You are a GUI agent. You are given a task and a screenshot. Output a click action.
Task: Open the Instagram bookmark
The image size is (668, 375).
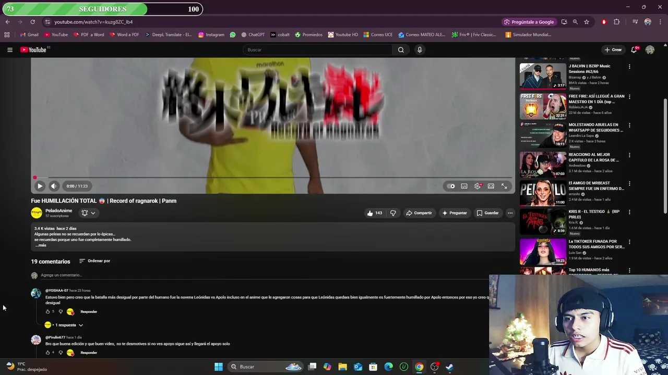[211, 34]
